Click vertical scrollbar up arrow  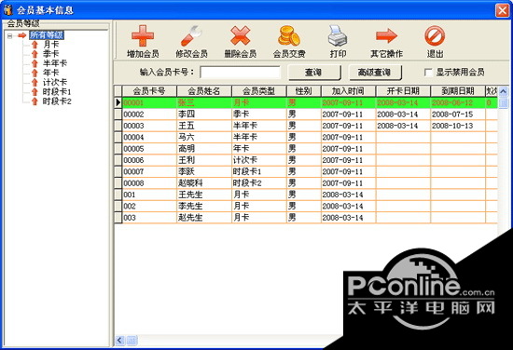[x=503, y=91]
